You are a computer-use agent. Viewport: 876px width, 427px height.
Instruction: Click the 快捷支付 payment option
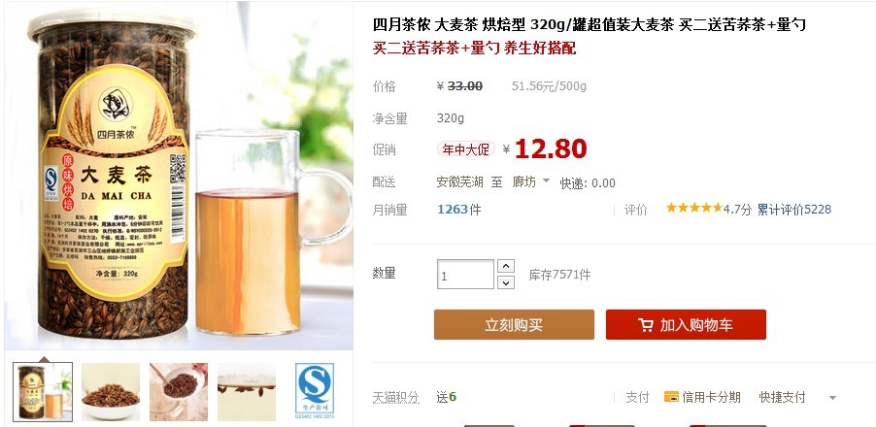[x=782, y=398]
